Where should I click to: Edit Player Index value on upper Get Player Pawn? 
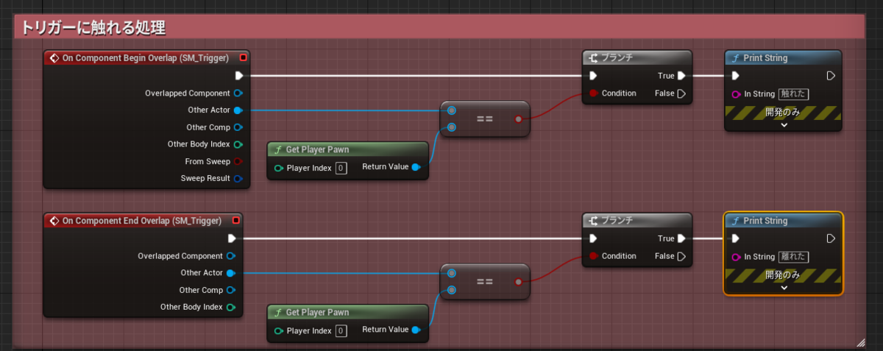click(341, 169)
